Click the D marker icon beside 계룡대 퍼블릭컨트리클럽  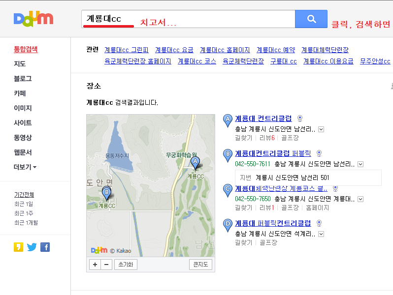[x=228, y=225]
